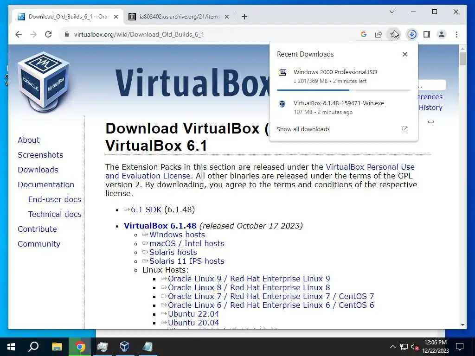Screen dimensions: 475x356
Task: Open the tab search chevron
Action: point(392,12)
